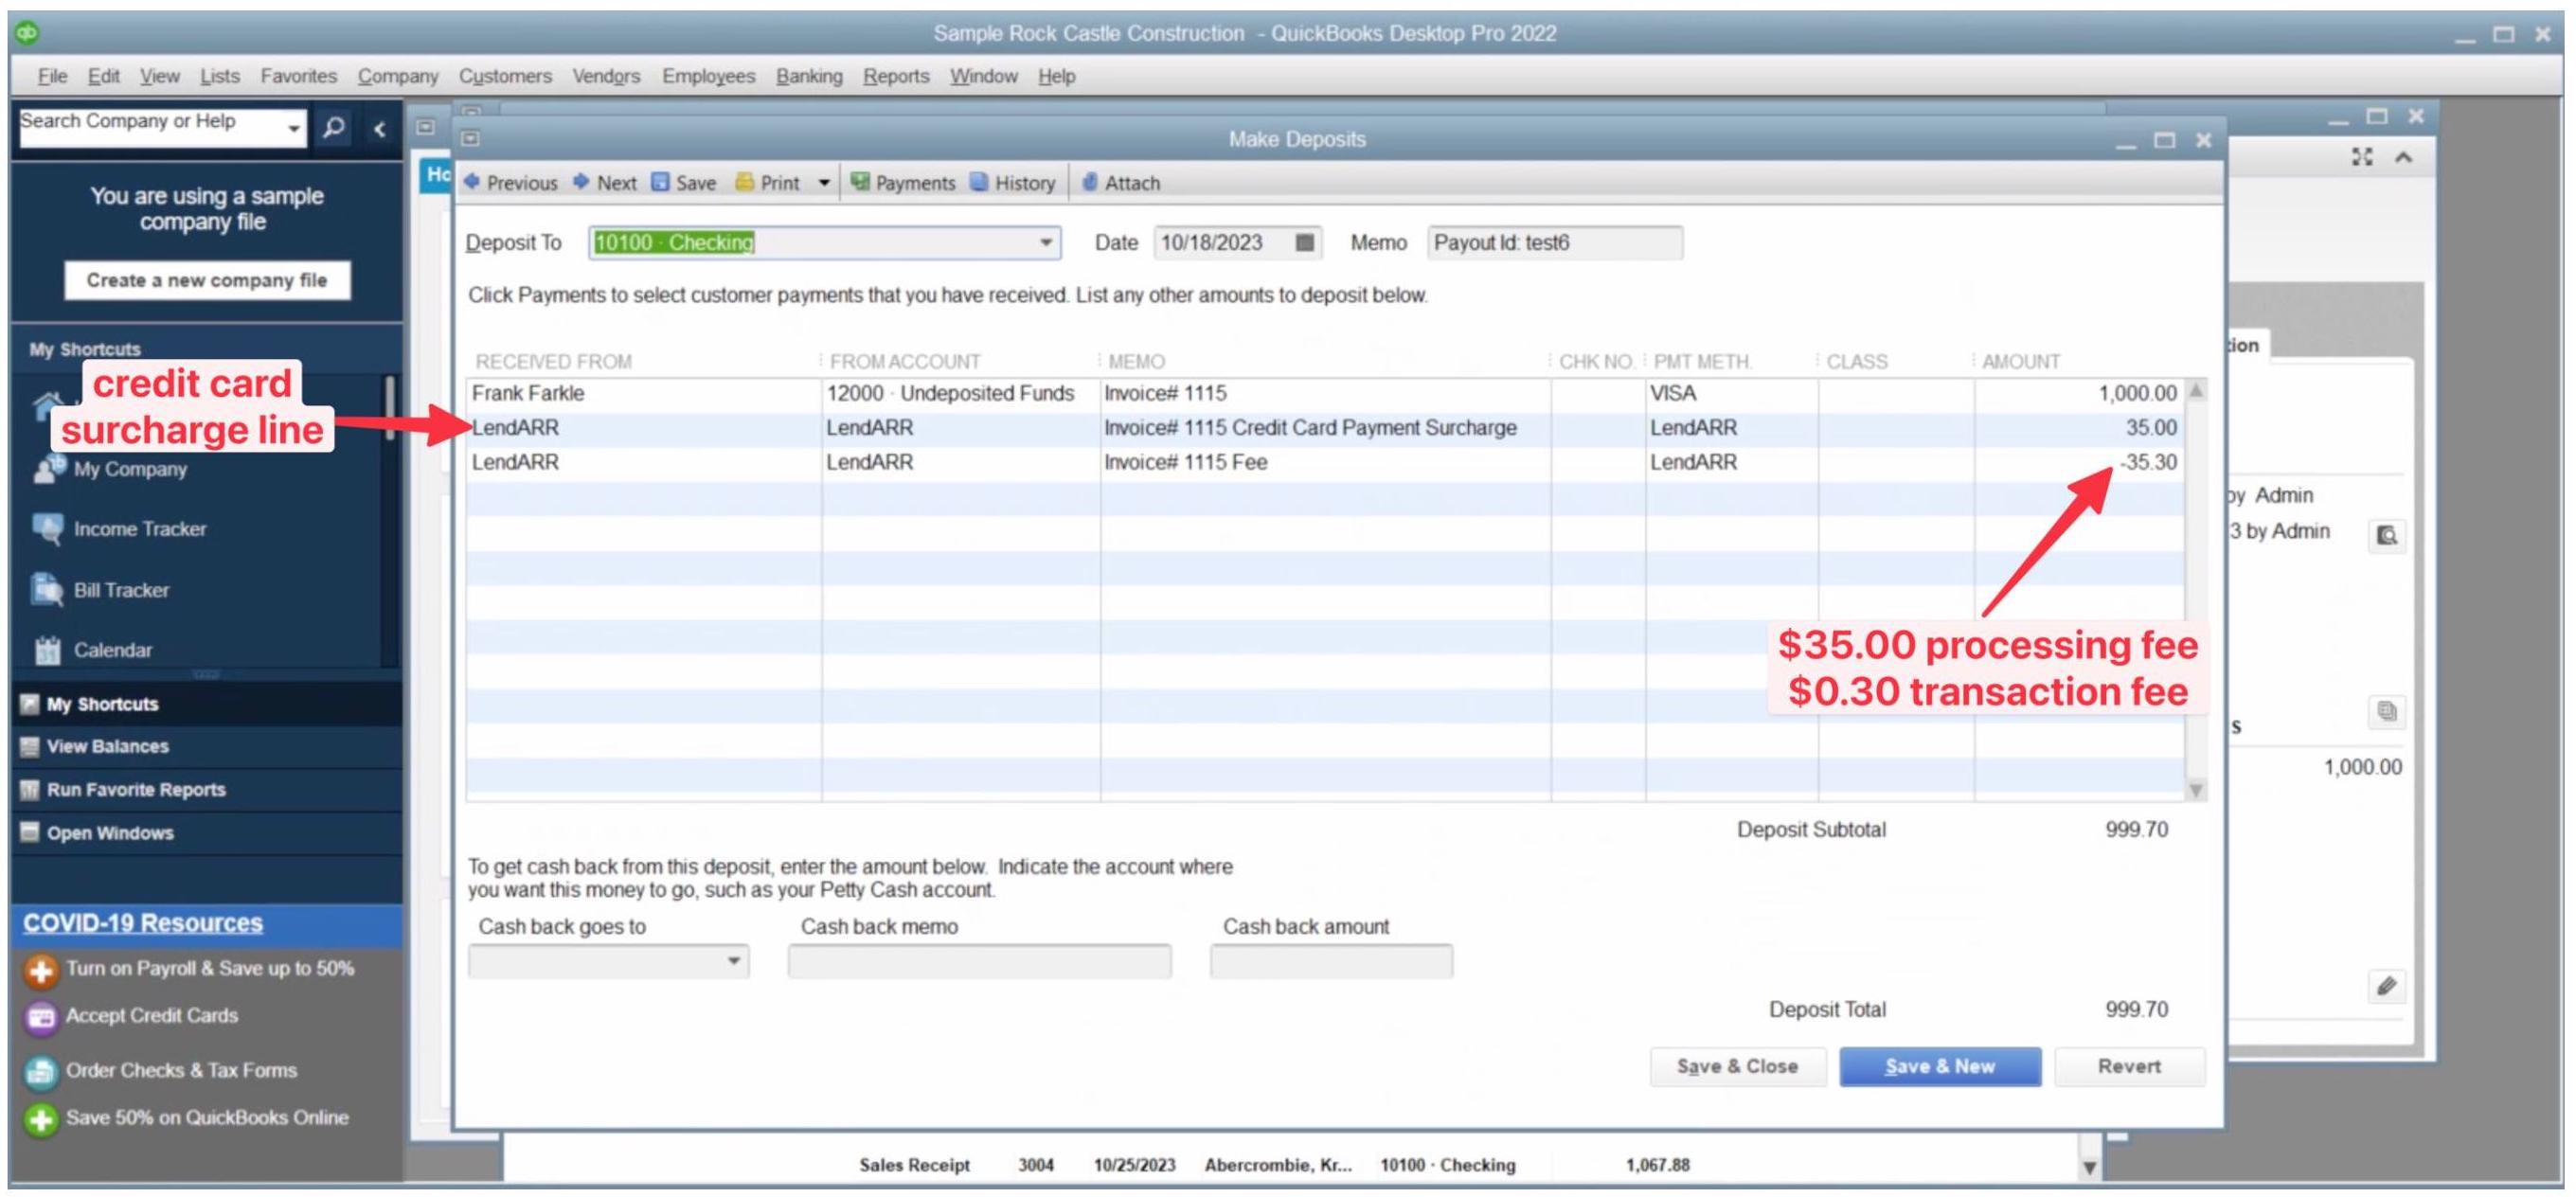Go to Previous transaction via toolbar arrow
This screenshot has height=1197, width=2576.
tap(512, 182)
